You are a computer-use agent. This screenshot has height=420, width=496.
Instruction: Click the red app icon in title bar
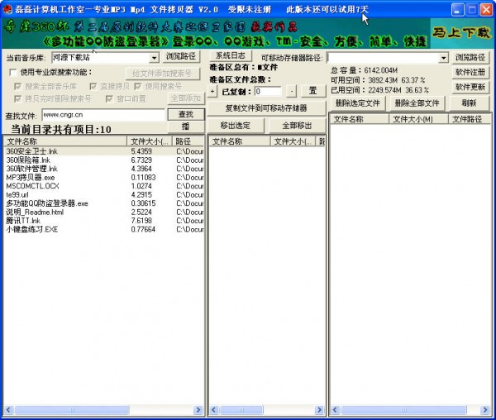[7, 9]
